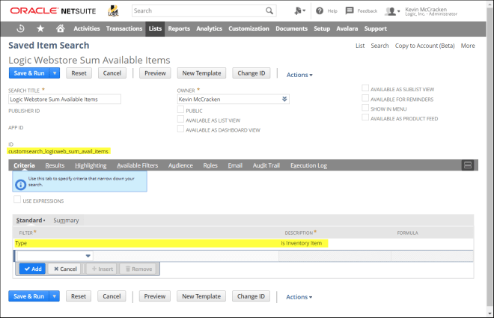Open the Audience tab
494x318 pixels.
[180, 165]
